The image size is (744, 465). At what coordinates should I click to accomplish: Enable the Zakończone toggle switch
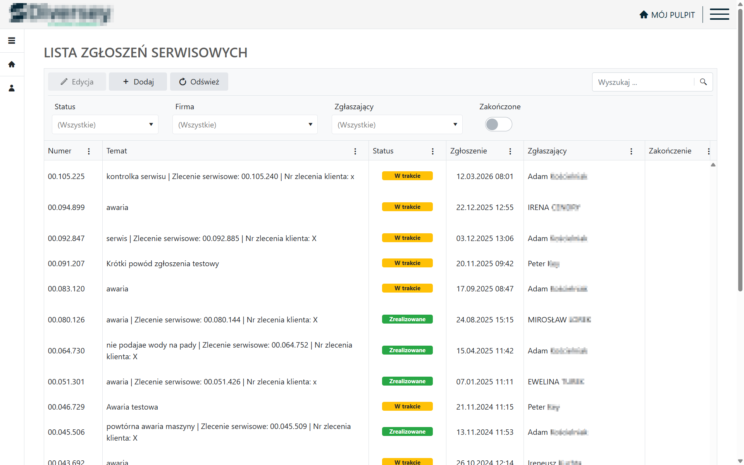[498, 124]
